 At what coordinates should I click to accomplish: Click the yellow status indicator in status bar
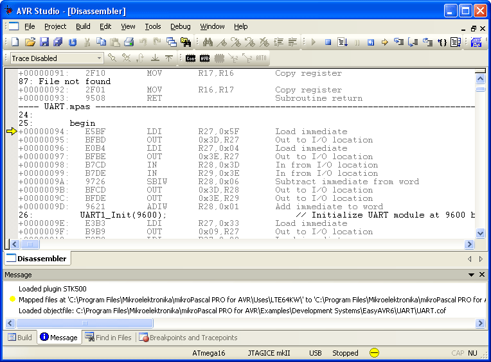[374, 353]
